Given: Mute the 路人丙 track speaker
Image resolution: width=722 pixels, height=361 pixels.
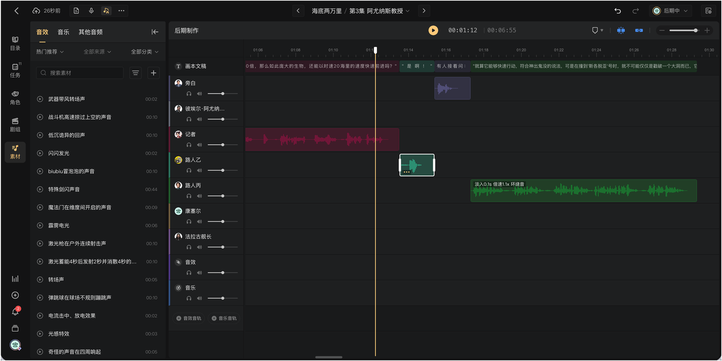Looking at the screenshot, I should [x=199, y=196].
